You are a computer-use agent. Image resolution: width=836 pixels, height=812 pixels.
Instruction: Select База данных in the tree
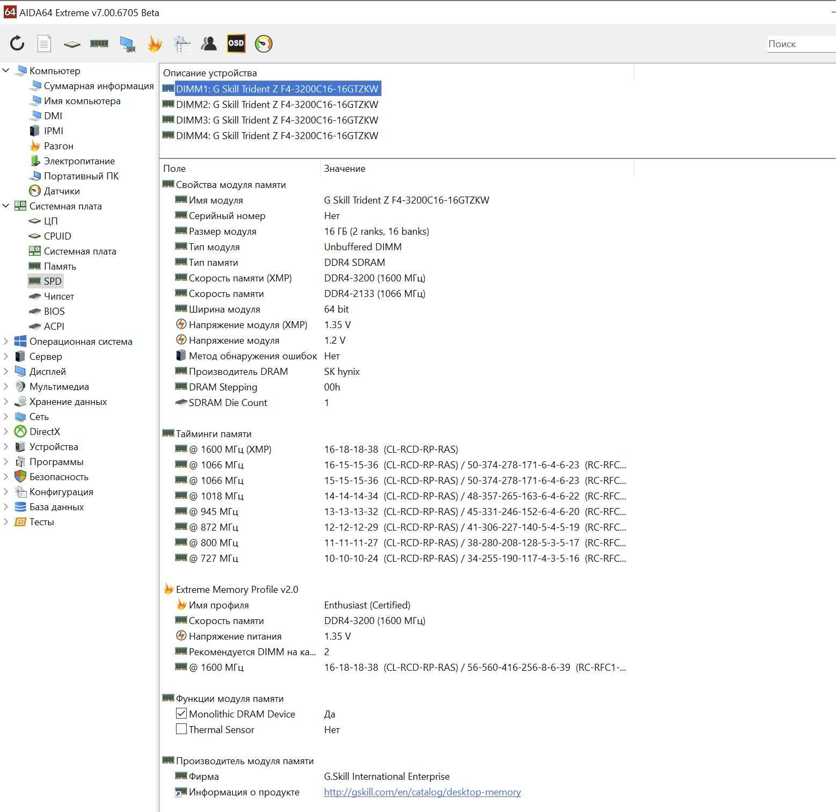(x=56, y=506)
